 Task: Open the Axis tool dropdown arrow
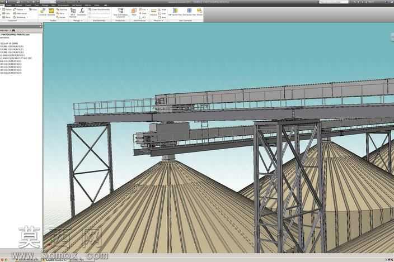[x=147, y=9]
